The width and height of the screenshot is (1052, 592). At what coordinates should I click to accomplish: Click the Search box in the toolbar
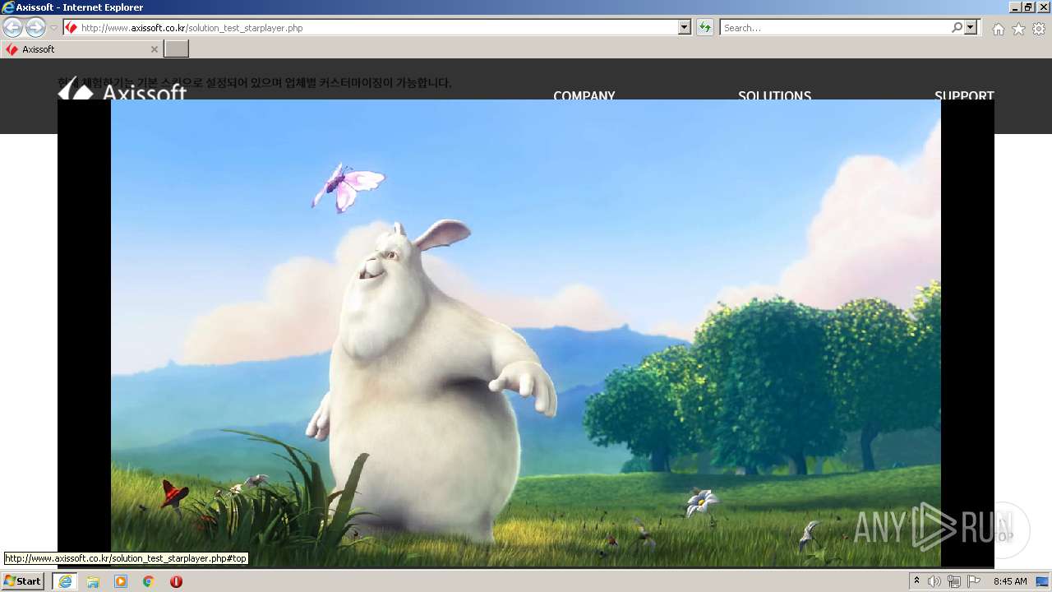pyautogui.click(x=835, y=28)
